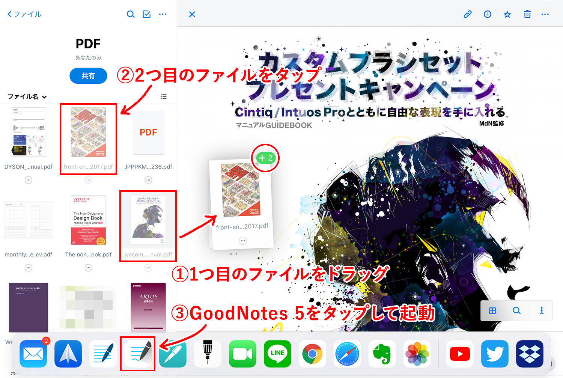Open the lined-paper blue pen notes app
Image resolution: width=563 pixels, height=378 pixels.
click(103, 354)
